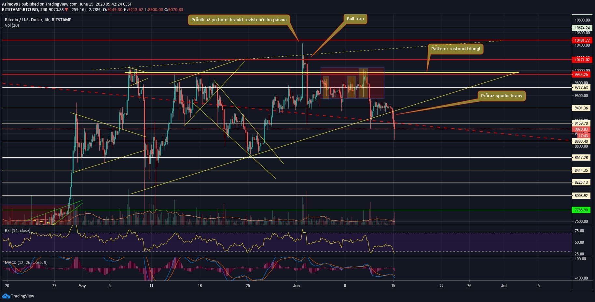The height and width of the screenshot is (302, 595).
Task: Click the green 7785.90 price label
Action: (581, 210)
